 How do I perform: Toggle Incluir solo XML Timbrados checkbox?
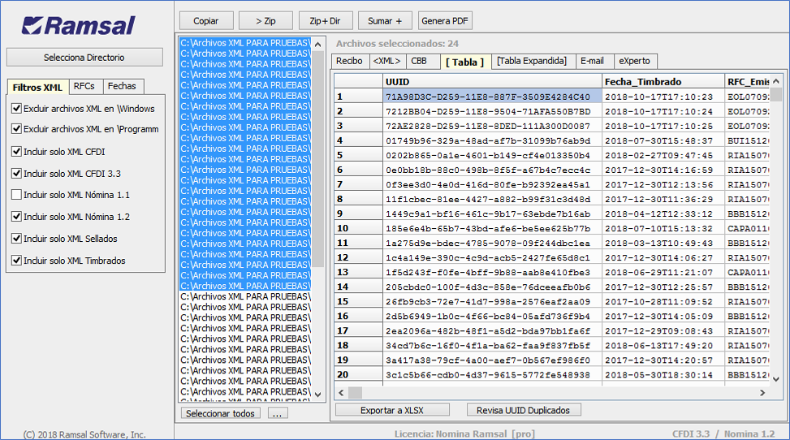coord(16,261)
